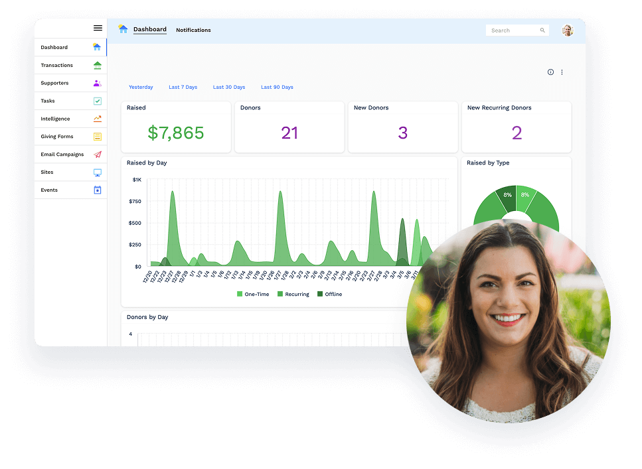Open Email Campaigns paper plane icon
Viewport: 642px width, 469px height.
97,155
